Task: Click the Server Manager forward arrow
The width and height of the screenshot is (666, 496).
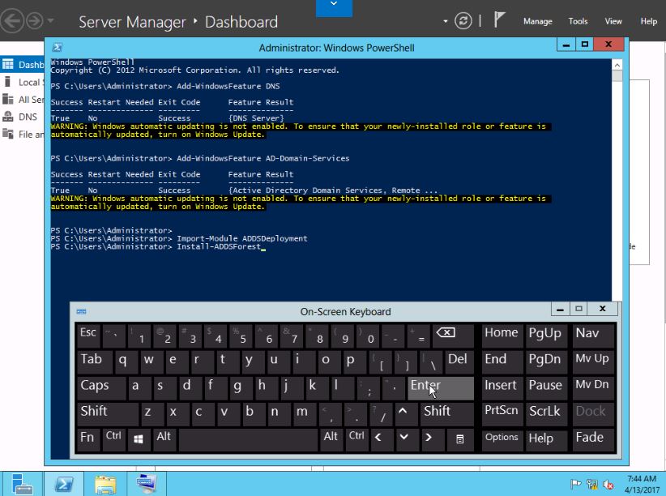Action: coord(35,20)
